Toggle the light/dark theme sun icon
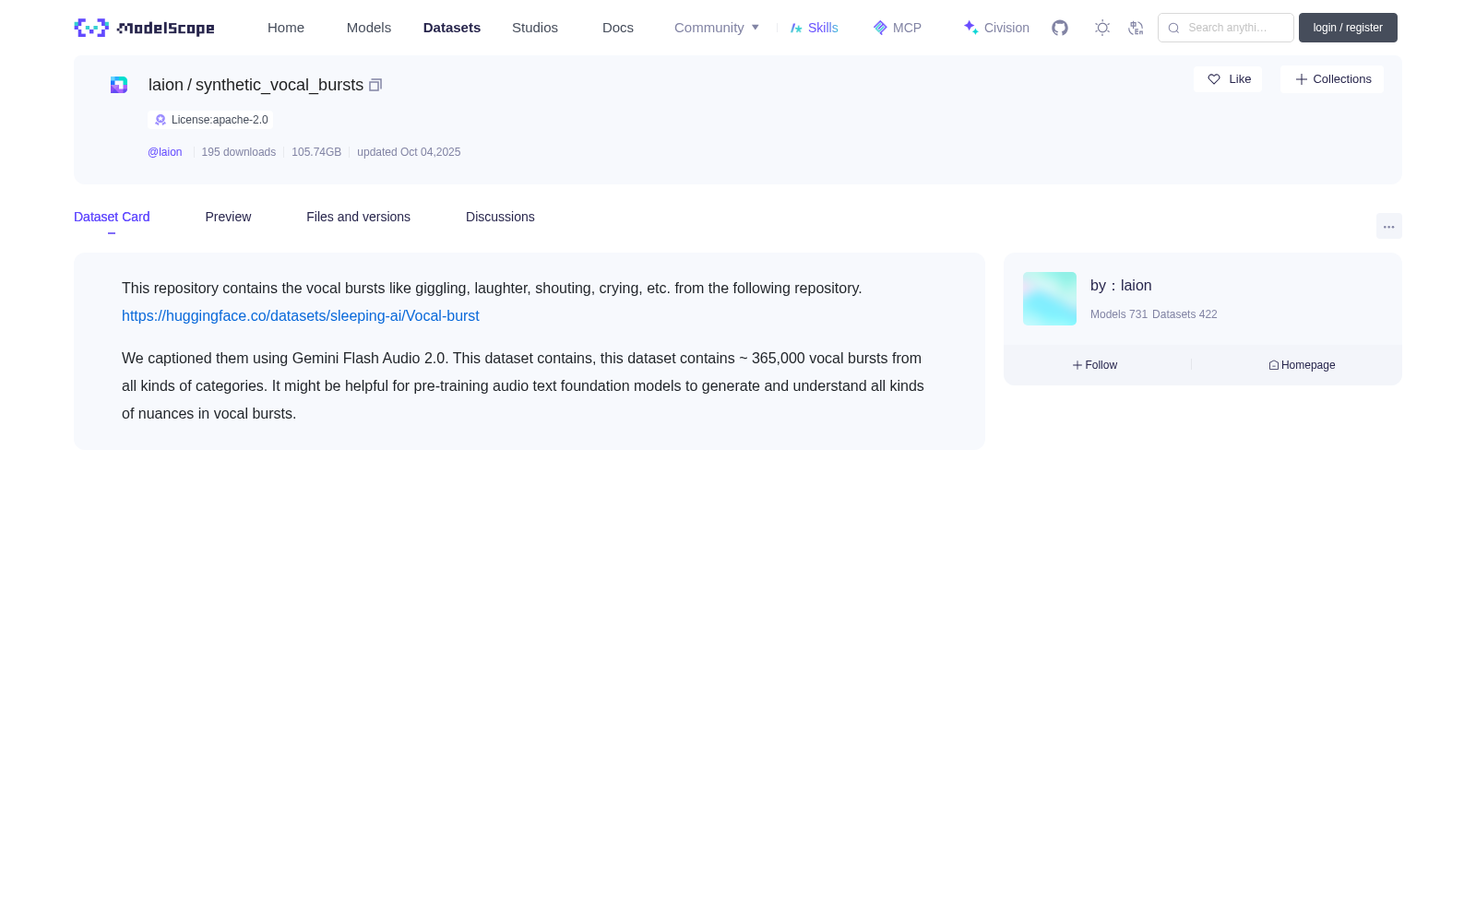 [x=1102, y=28]
